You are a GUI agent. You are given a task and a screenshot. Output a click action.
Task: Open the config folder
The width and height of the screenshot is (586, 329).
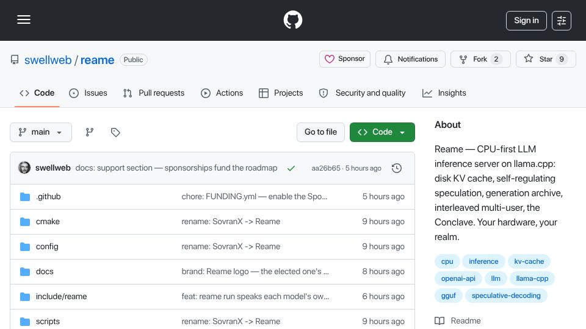tap(47, 247)
